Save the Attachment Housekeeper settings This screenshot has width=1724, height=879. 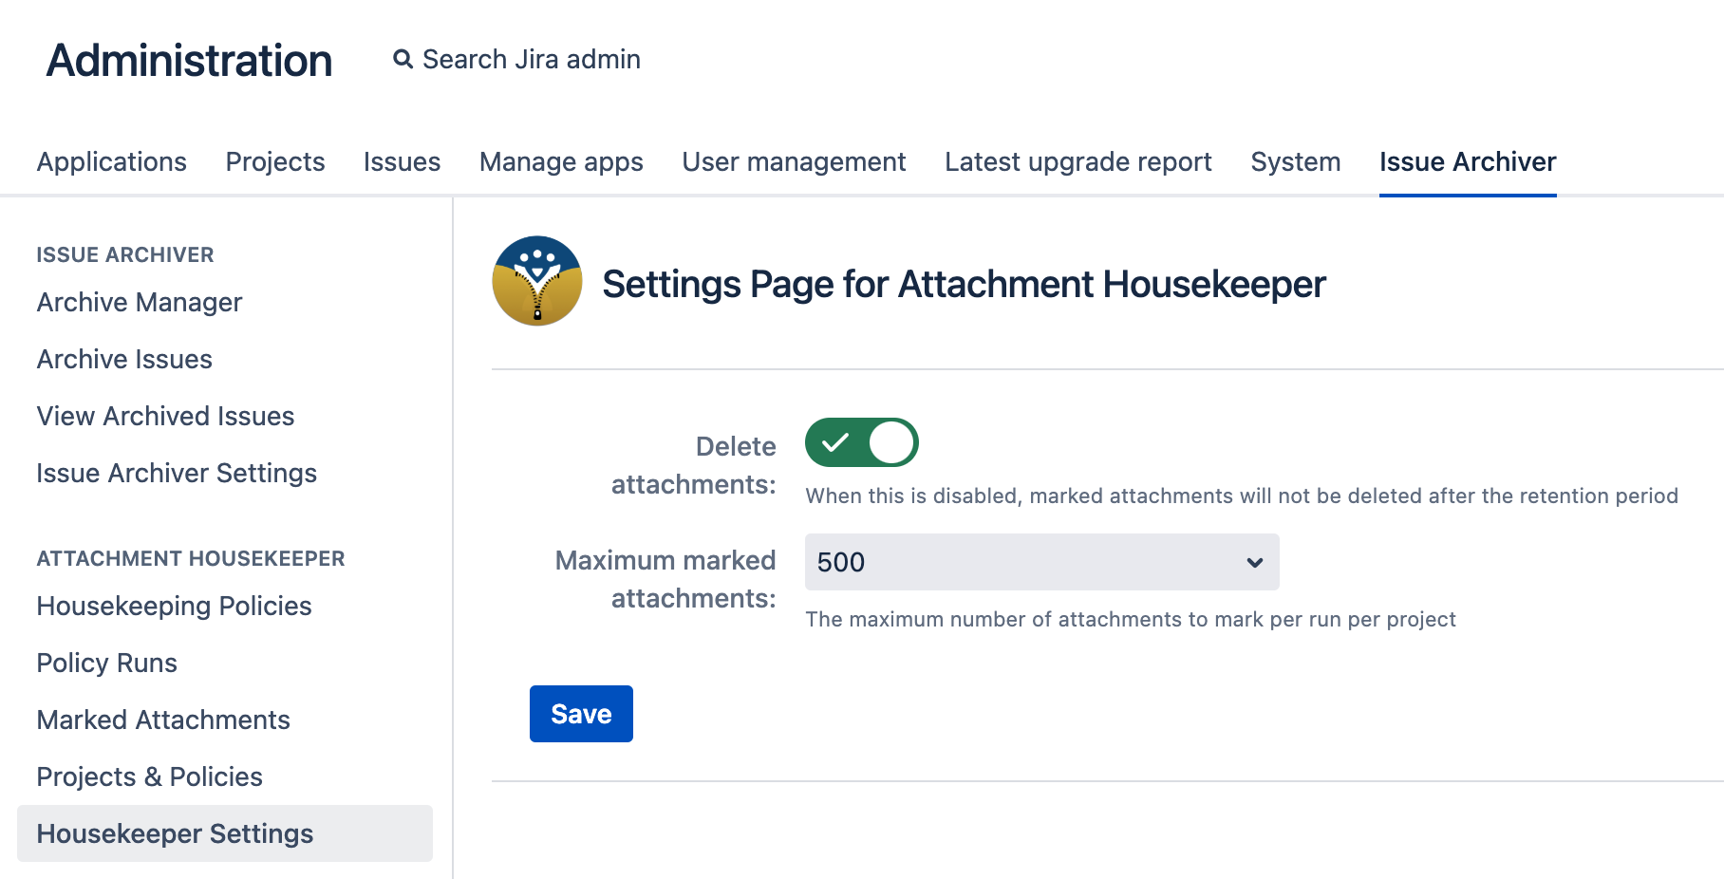[581, 713]
